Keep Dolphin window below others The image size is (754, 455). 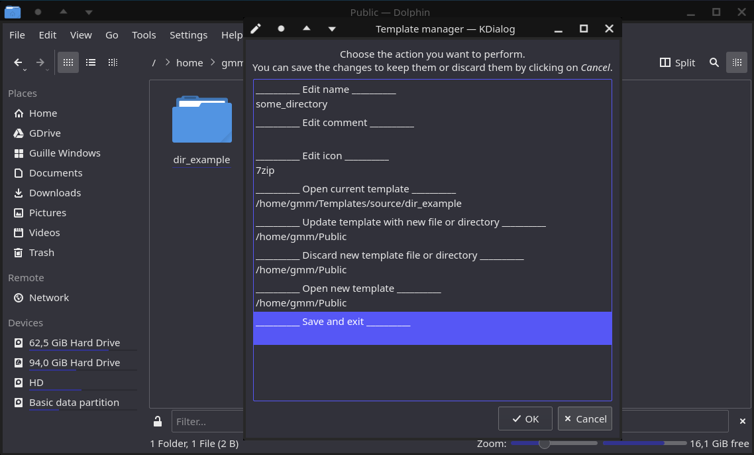click(x=89, y=13)
